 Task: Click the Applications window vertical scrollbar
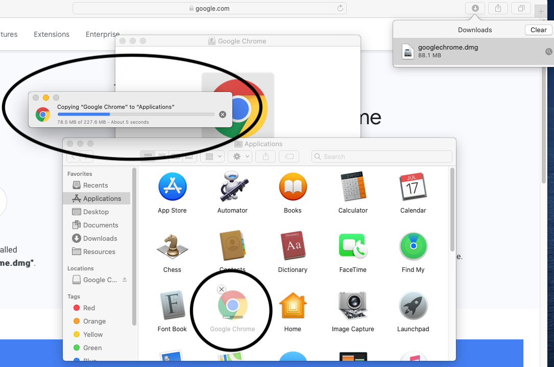tap(452, 210)
